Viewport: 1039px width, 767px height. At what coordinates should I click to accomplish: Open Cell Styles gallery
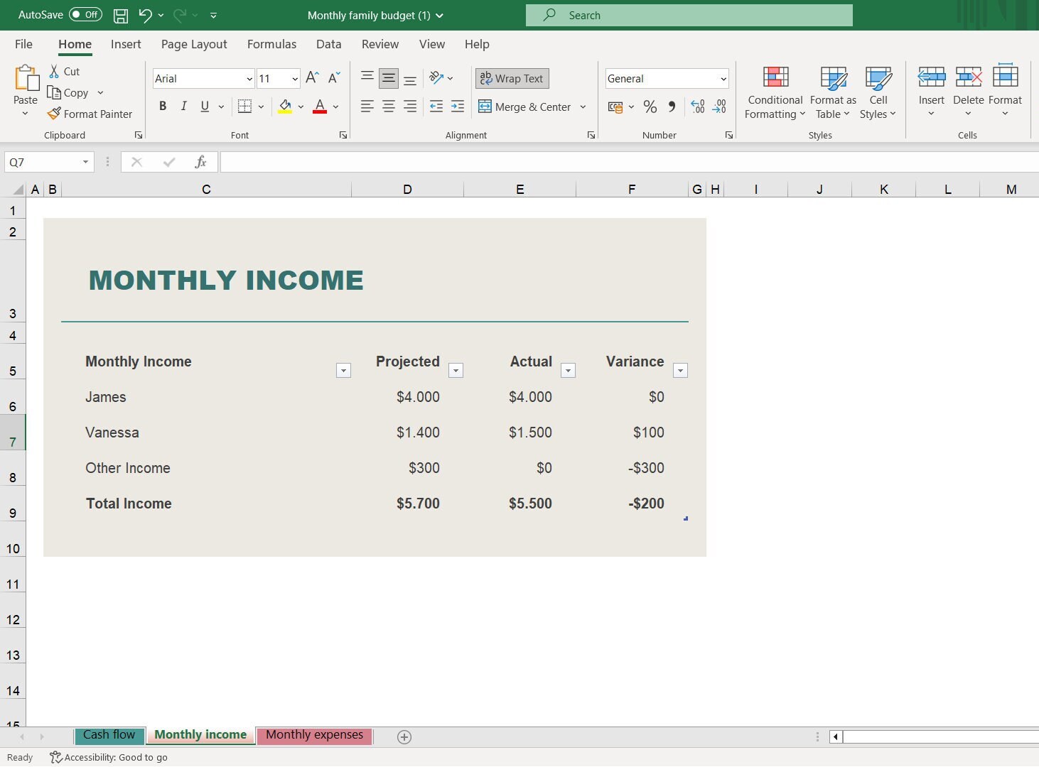[x=878, y=92]
